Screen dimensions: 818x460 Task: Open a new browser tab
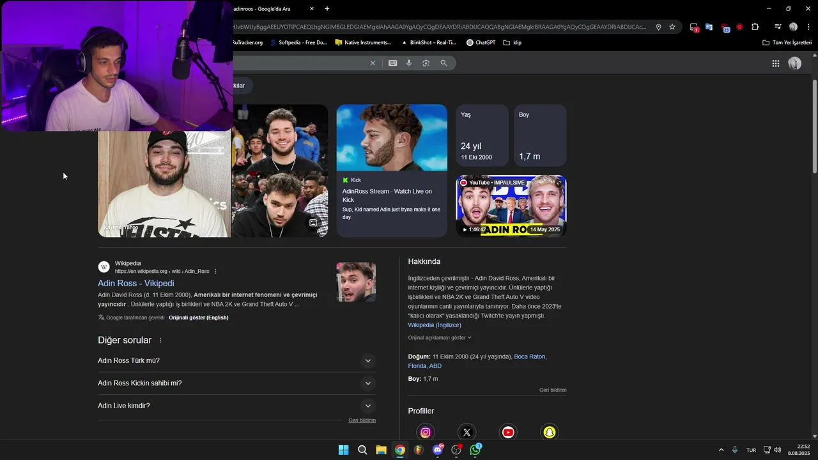[x=327, y=8]
